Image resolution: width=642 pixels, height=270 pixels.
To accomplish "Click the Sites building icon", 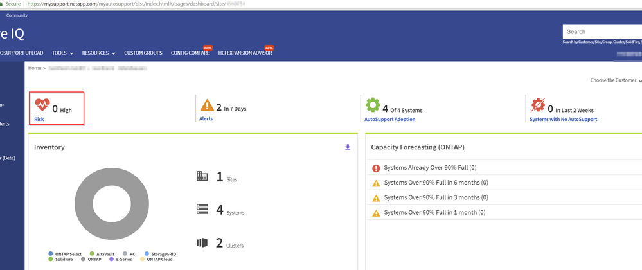I will (x=202, y=176).
